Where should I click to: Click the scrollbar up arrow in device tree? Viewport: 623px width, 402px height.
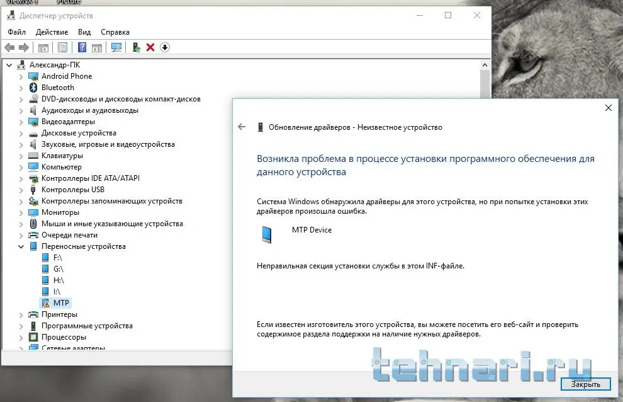485,65
